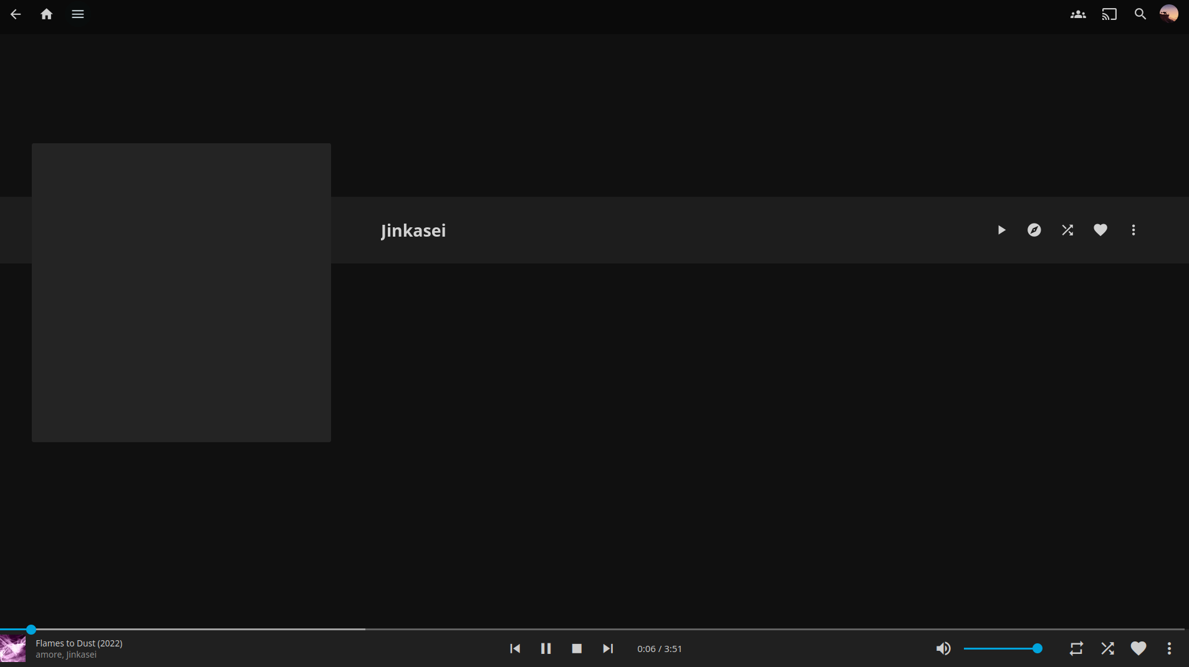Open Cast to device menu
1189x667 pixels.
pos(1109,14)
